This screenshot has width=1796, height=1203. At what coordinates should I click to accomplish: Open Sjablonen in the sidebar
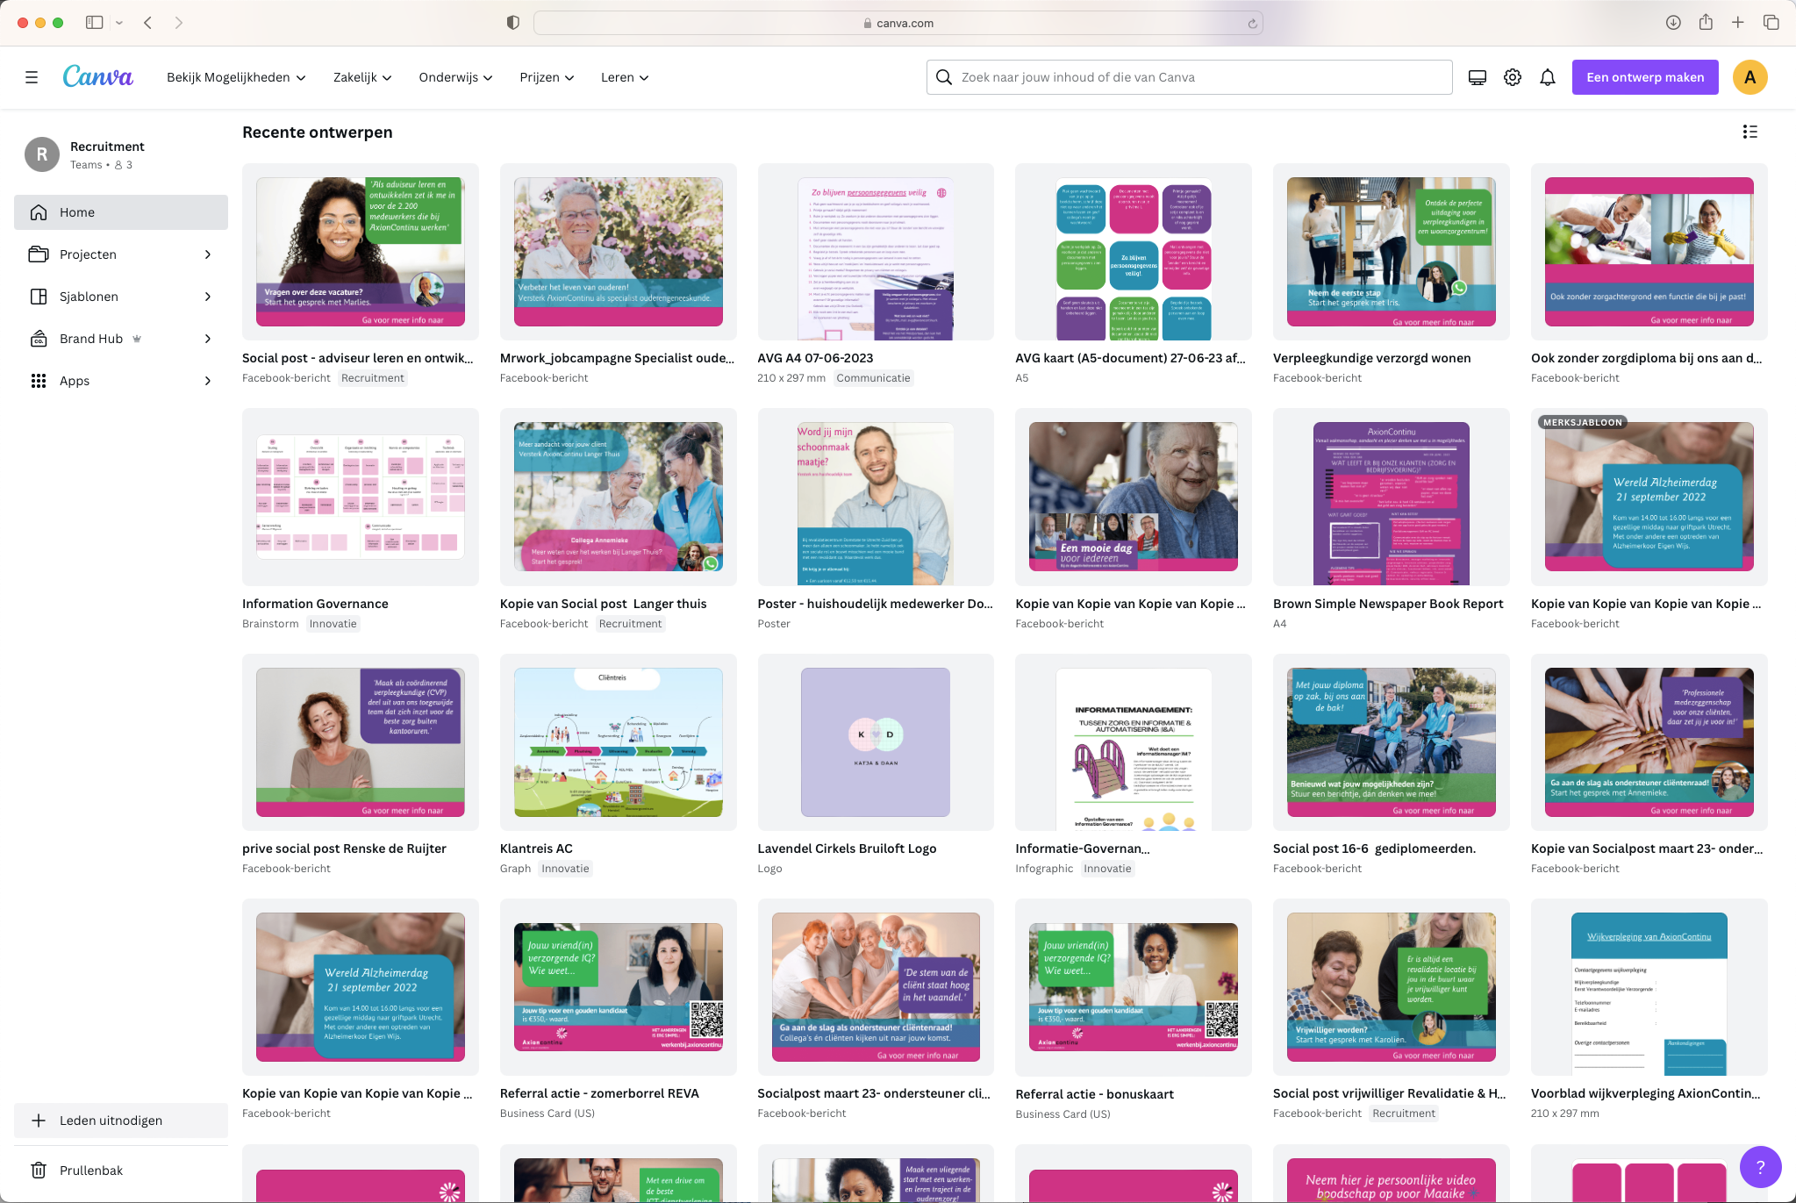point(121,297)
